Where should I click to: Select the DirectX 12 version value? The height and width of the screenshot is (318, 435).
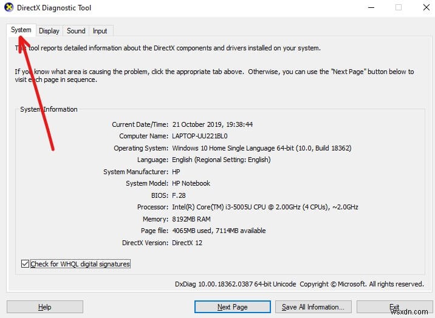pos(187,243)
